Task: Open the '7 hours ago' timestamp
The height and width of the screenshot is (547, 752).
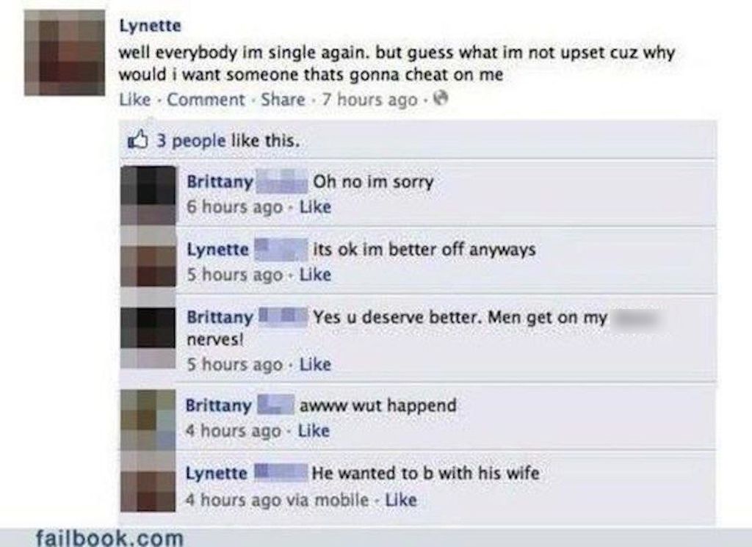Action: coord(370,100)
